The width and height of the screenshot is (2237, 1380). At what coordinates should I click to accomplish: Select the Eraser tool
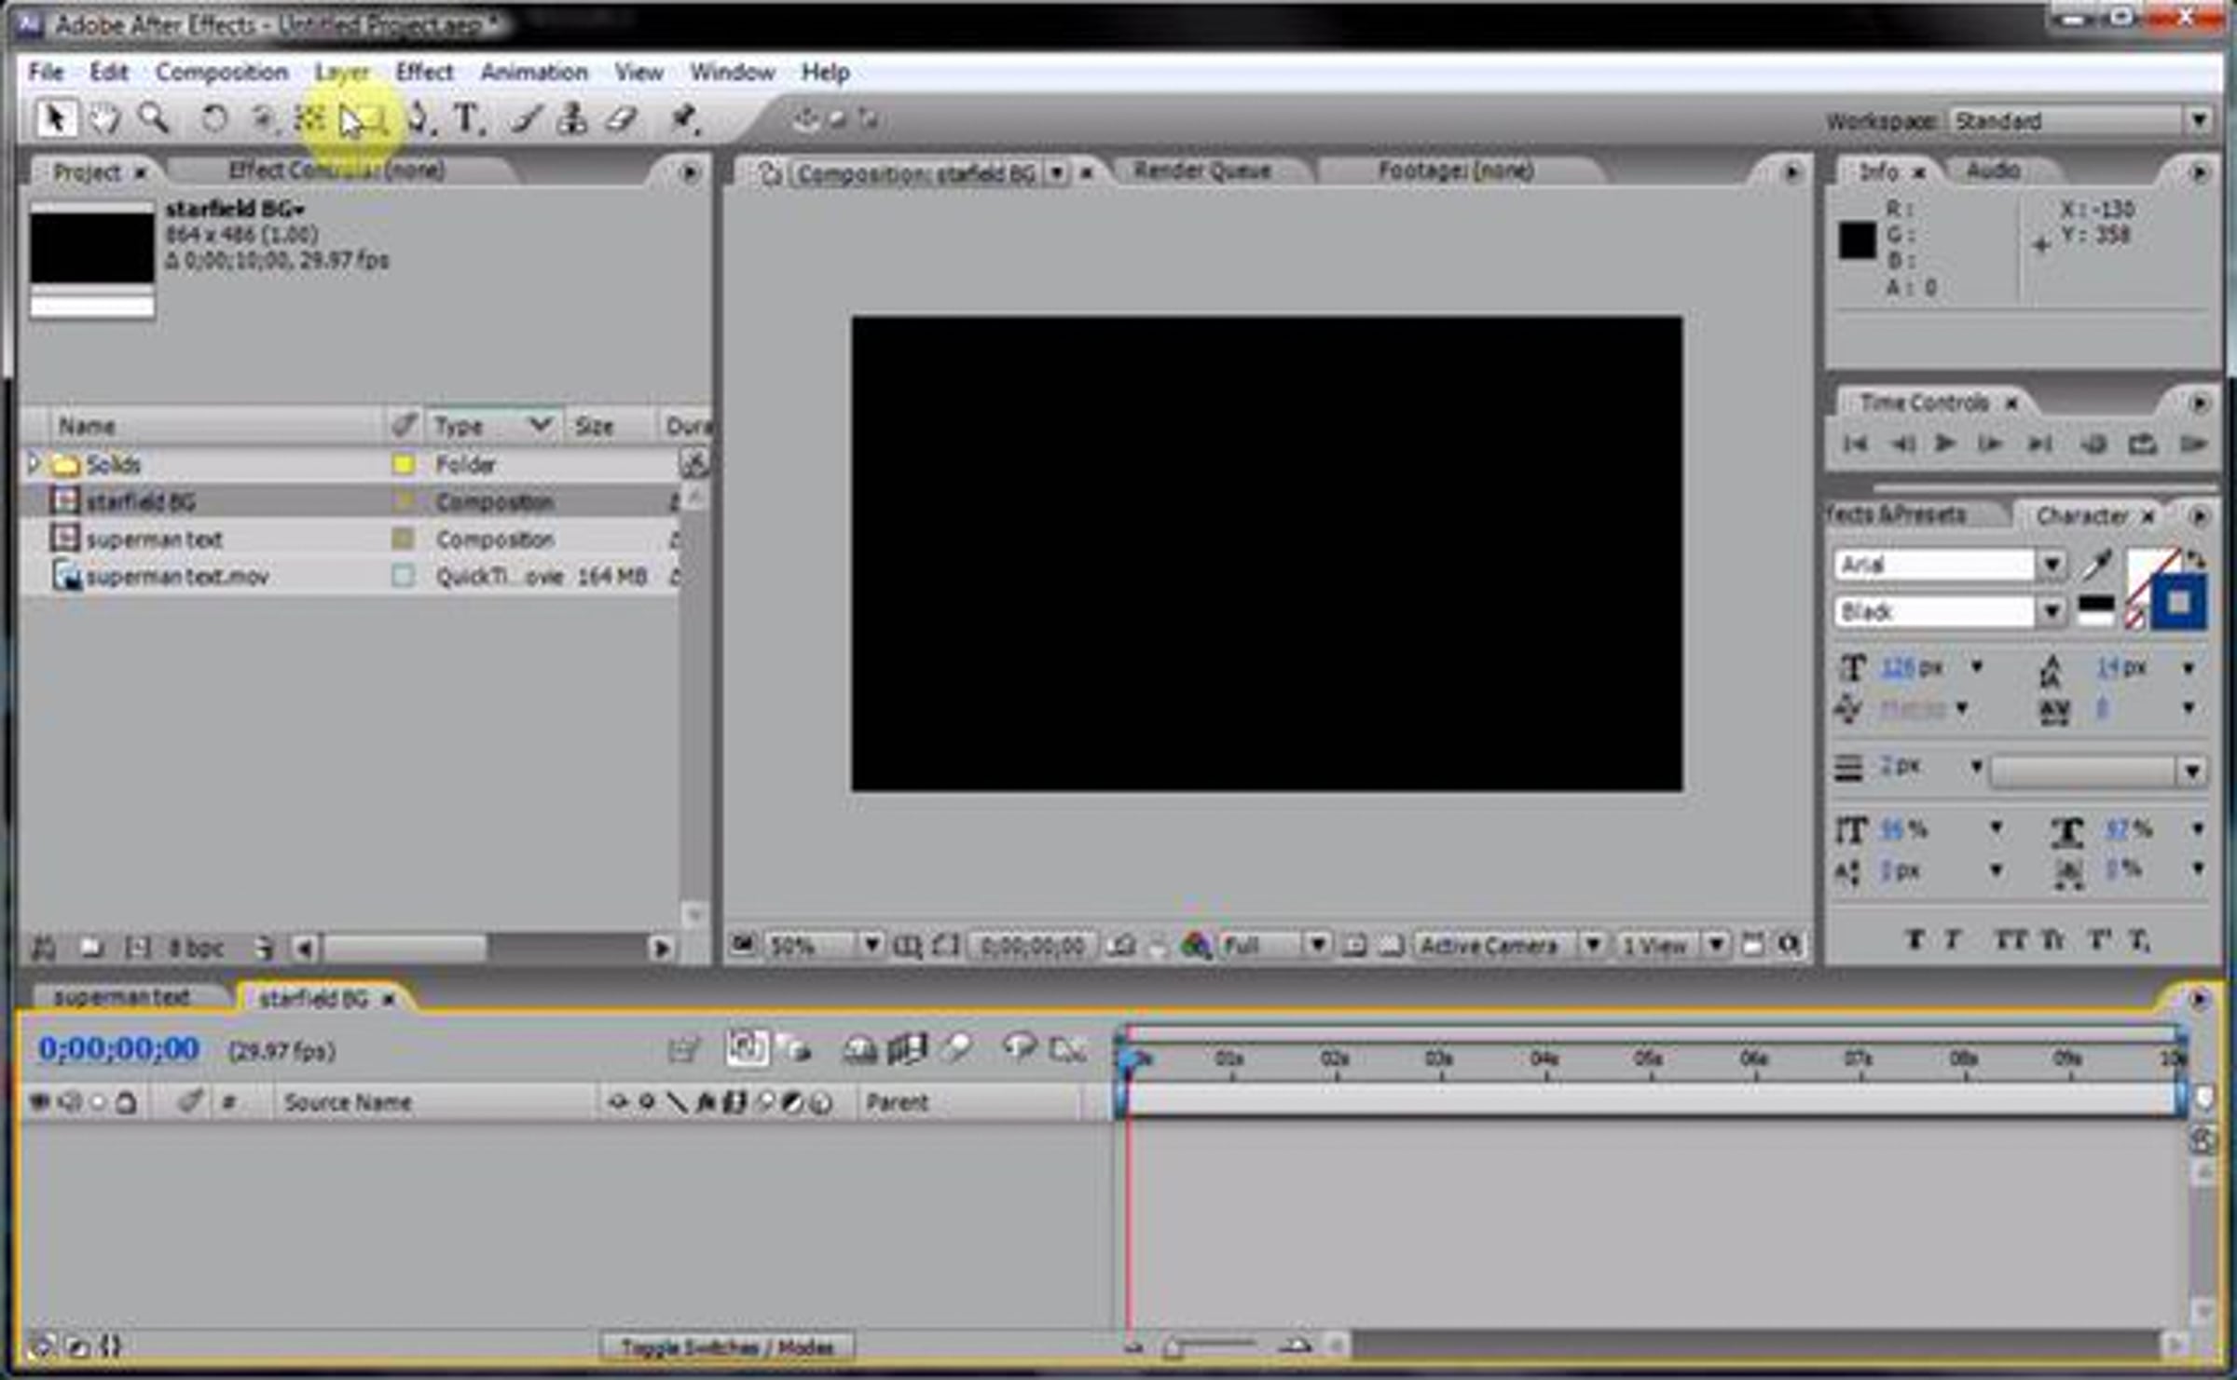click(622, 119)
